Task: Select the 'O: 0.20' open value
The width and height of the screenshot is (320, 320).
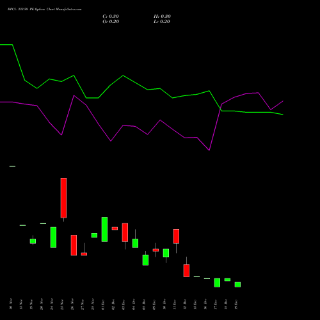Action: 111,22
